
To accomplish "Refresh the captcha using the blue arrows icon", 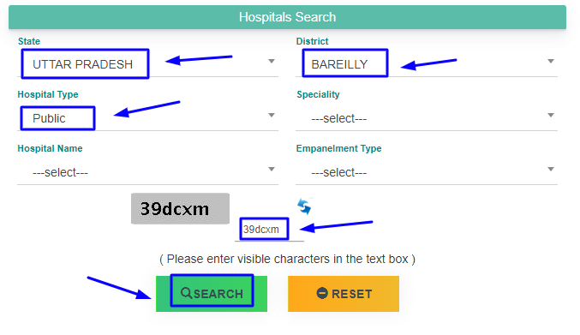I will 304,206.
